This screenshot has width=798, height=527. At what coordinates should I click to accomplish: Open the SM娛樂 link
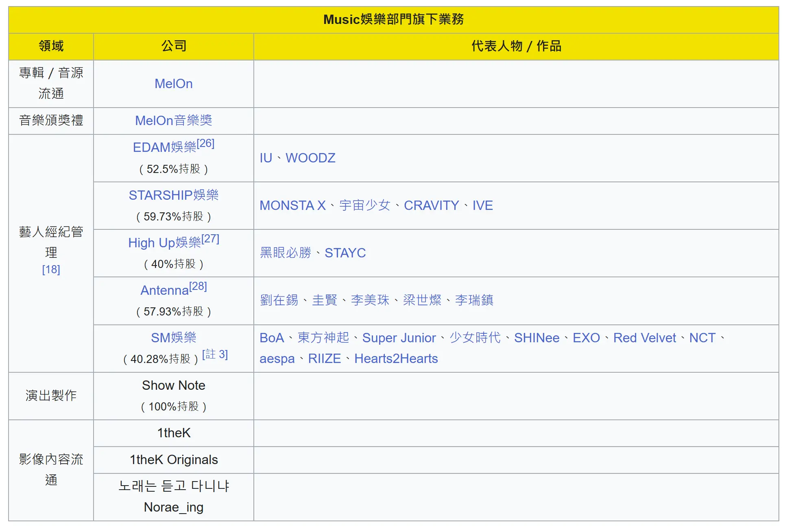(x=174, y=338)
